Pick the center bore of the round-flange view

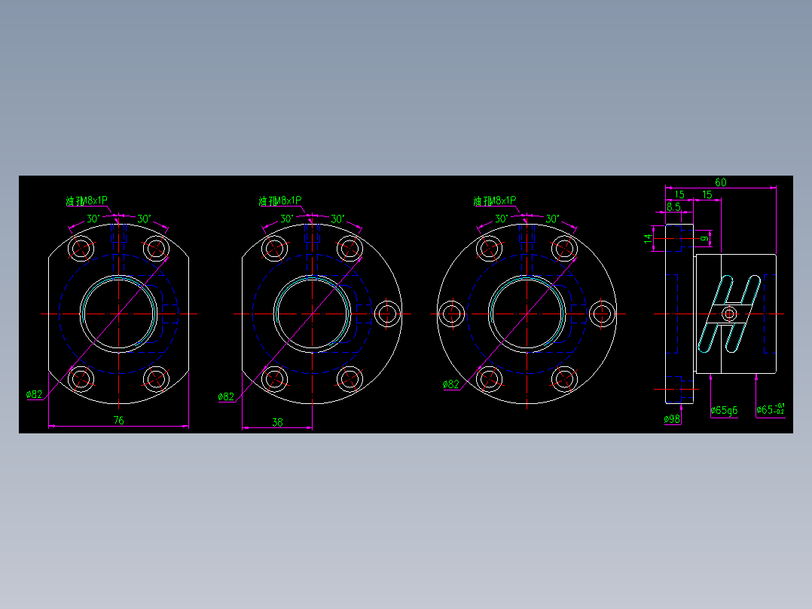(527, 314)
